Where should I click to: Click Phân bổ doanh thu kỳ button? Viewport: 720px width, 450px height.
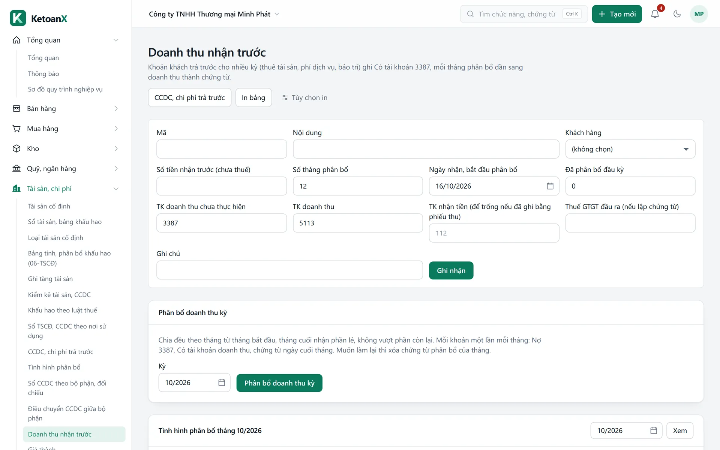(279, 383)
